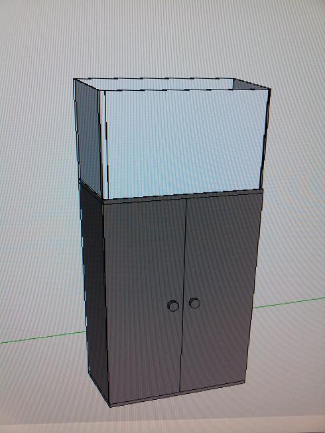
Task: Select the tank's front-right vertical edge
Action: pos(265,138)
